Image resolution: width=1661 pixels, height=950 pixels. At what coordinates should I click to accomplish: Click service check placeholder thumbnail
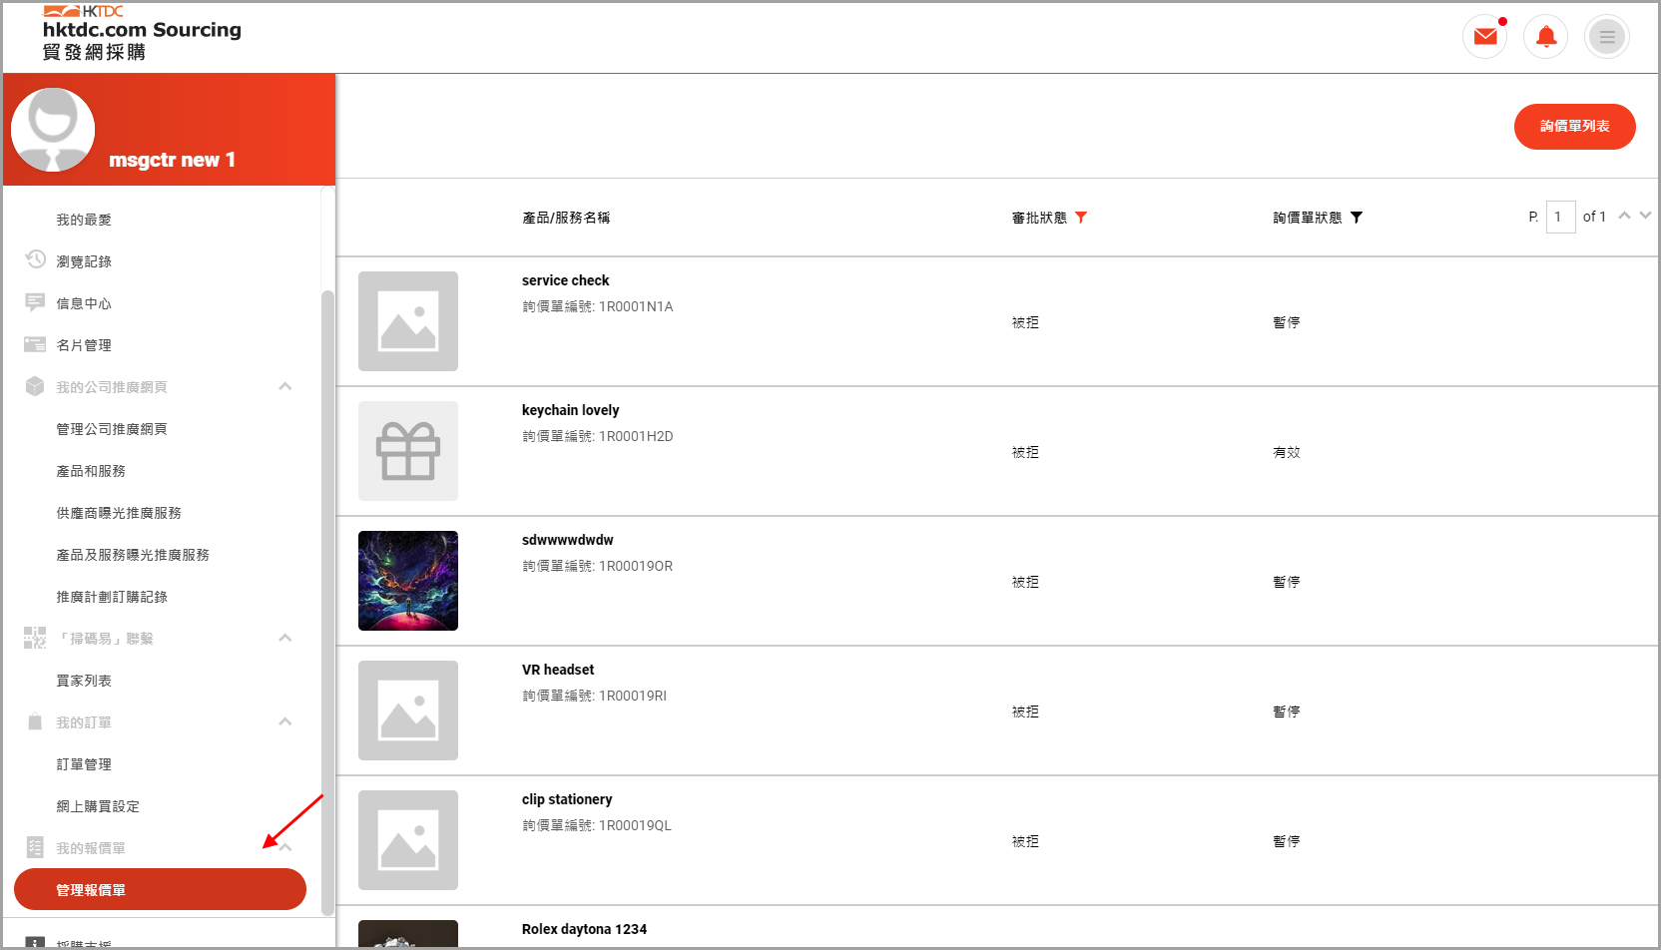pos(408,321)
